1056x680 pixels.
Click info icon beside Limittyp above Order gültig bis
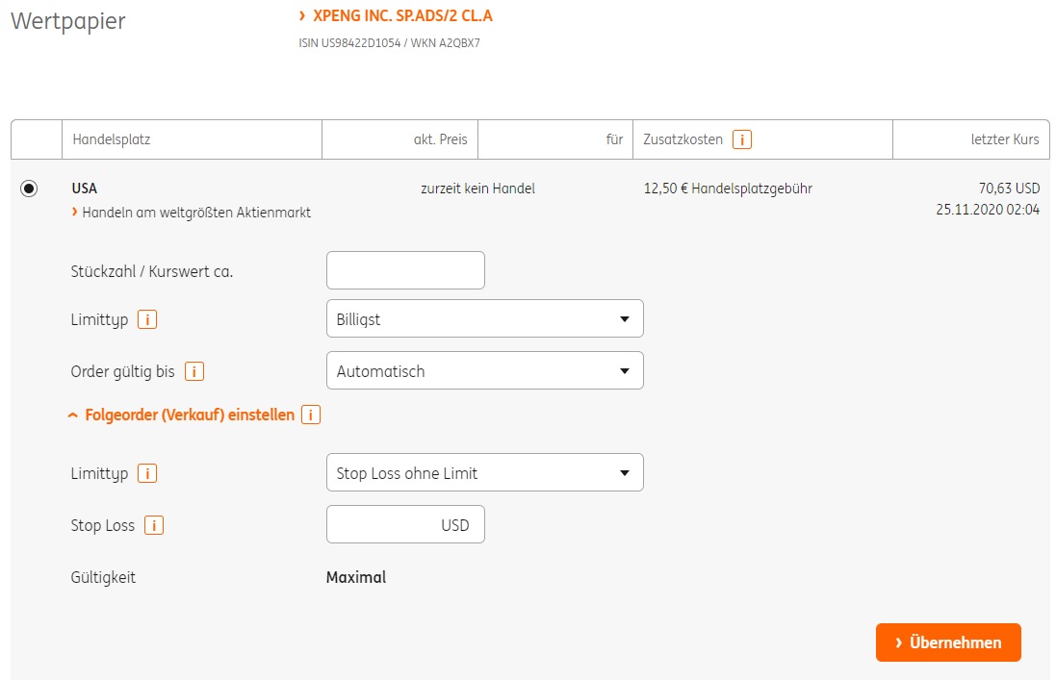147,319
